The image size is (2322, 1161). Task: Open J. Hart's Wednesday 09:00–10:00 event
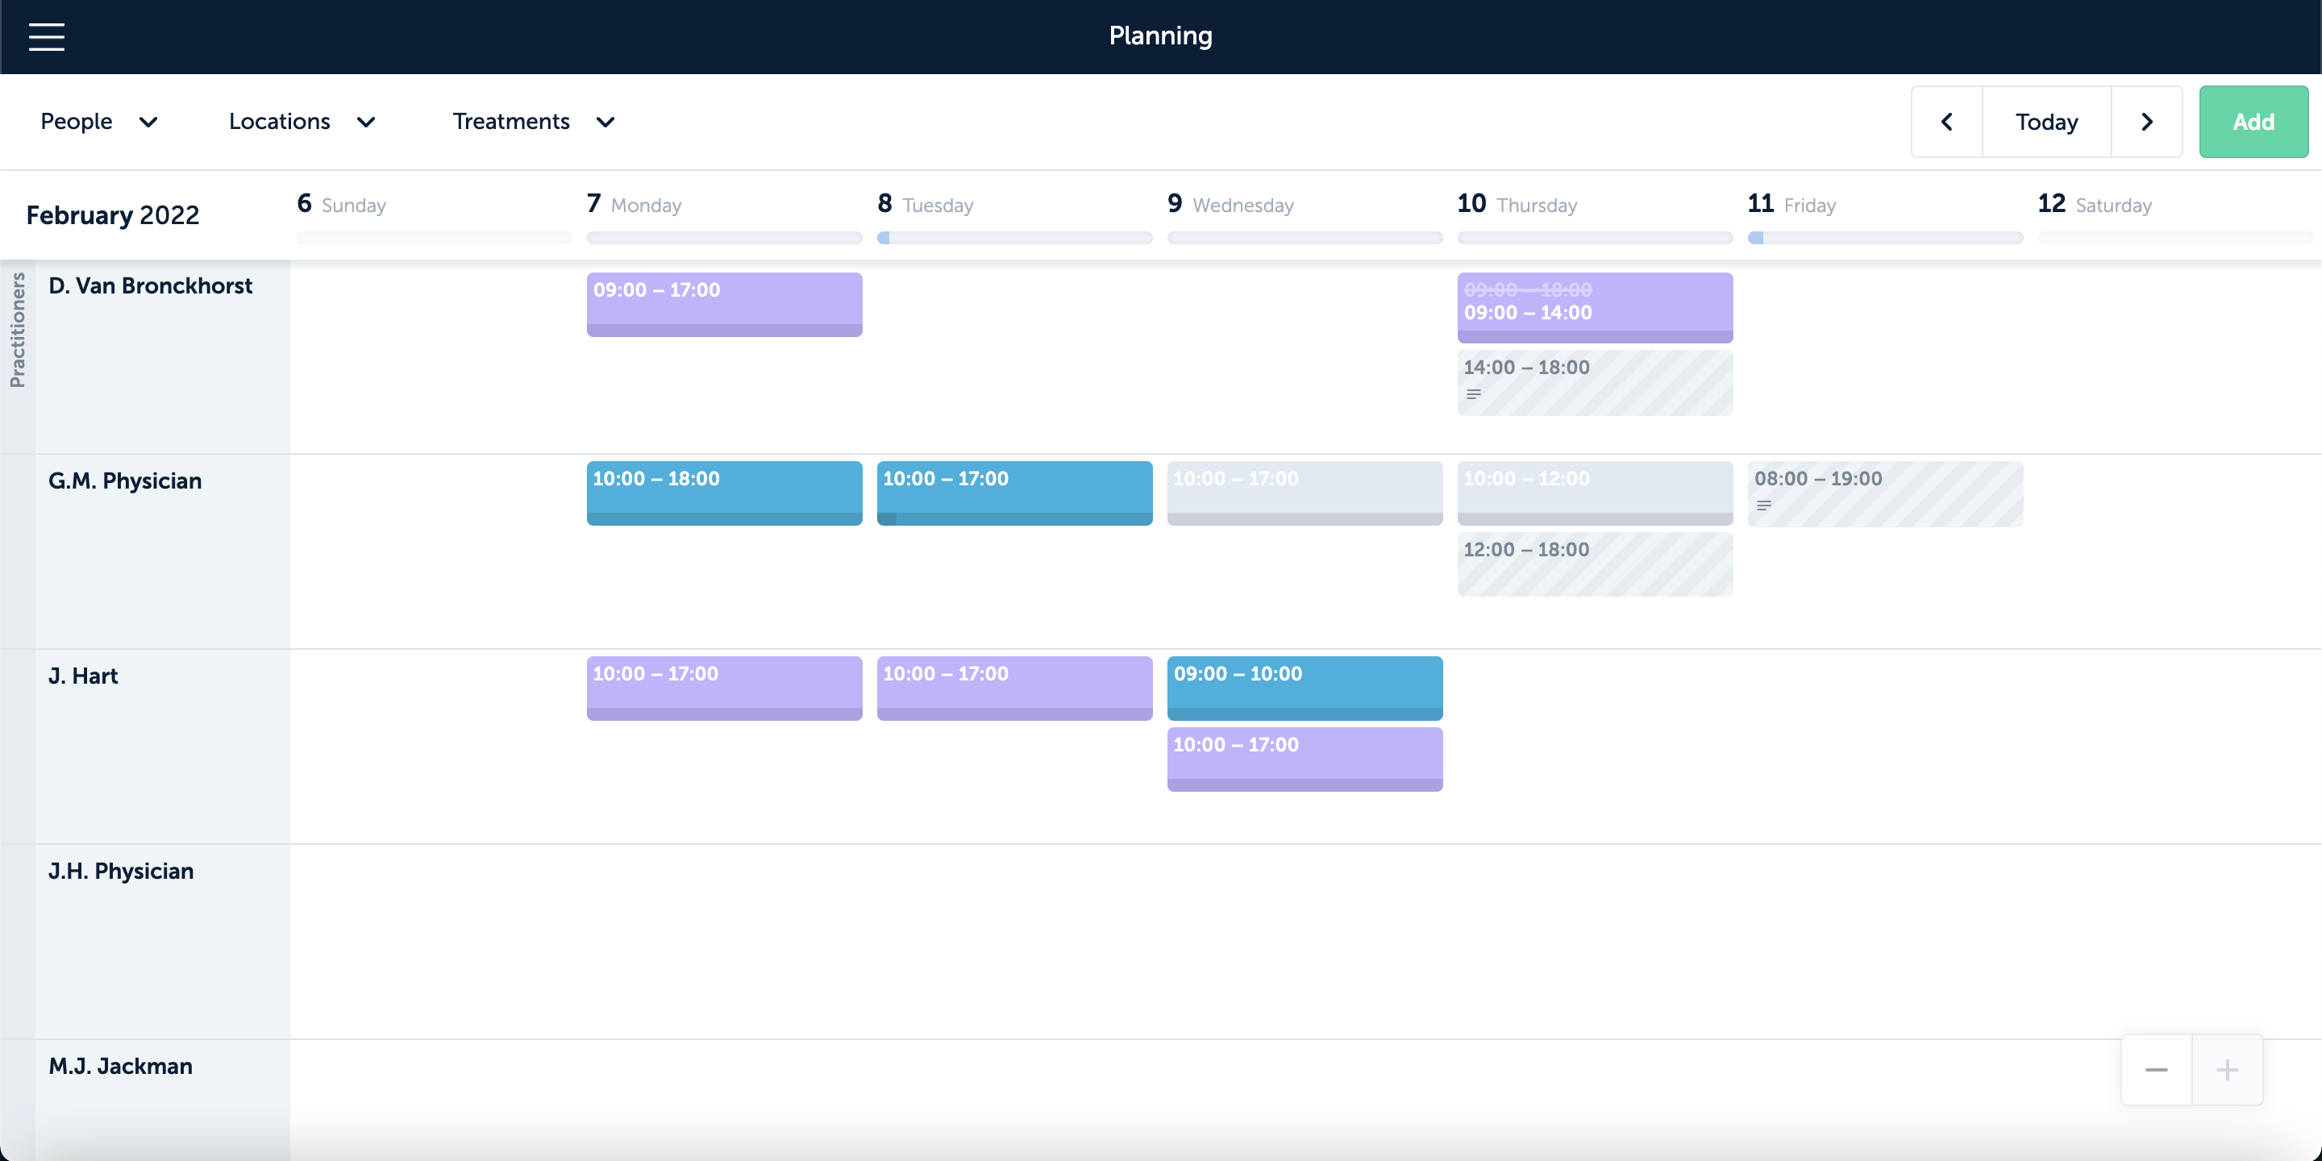pos(1305,688)
